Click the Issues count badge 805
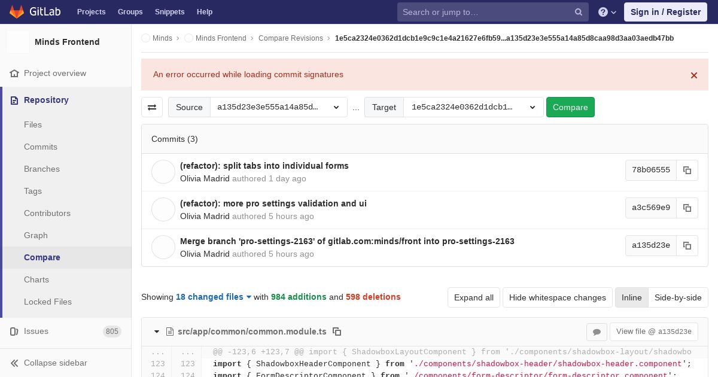The image size is (718, 377). click(x=112, y=332)
